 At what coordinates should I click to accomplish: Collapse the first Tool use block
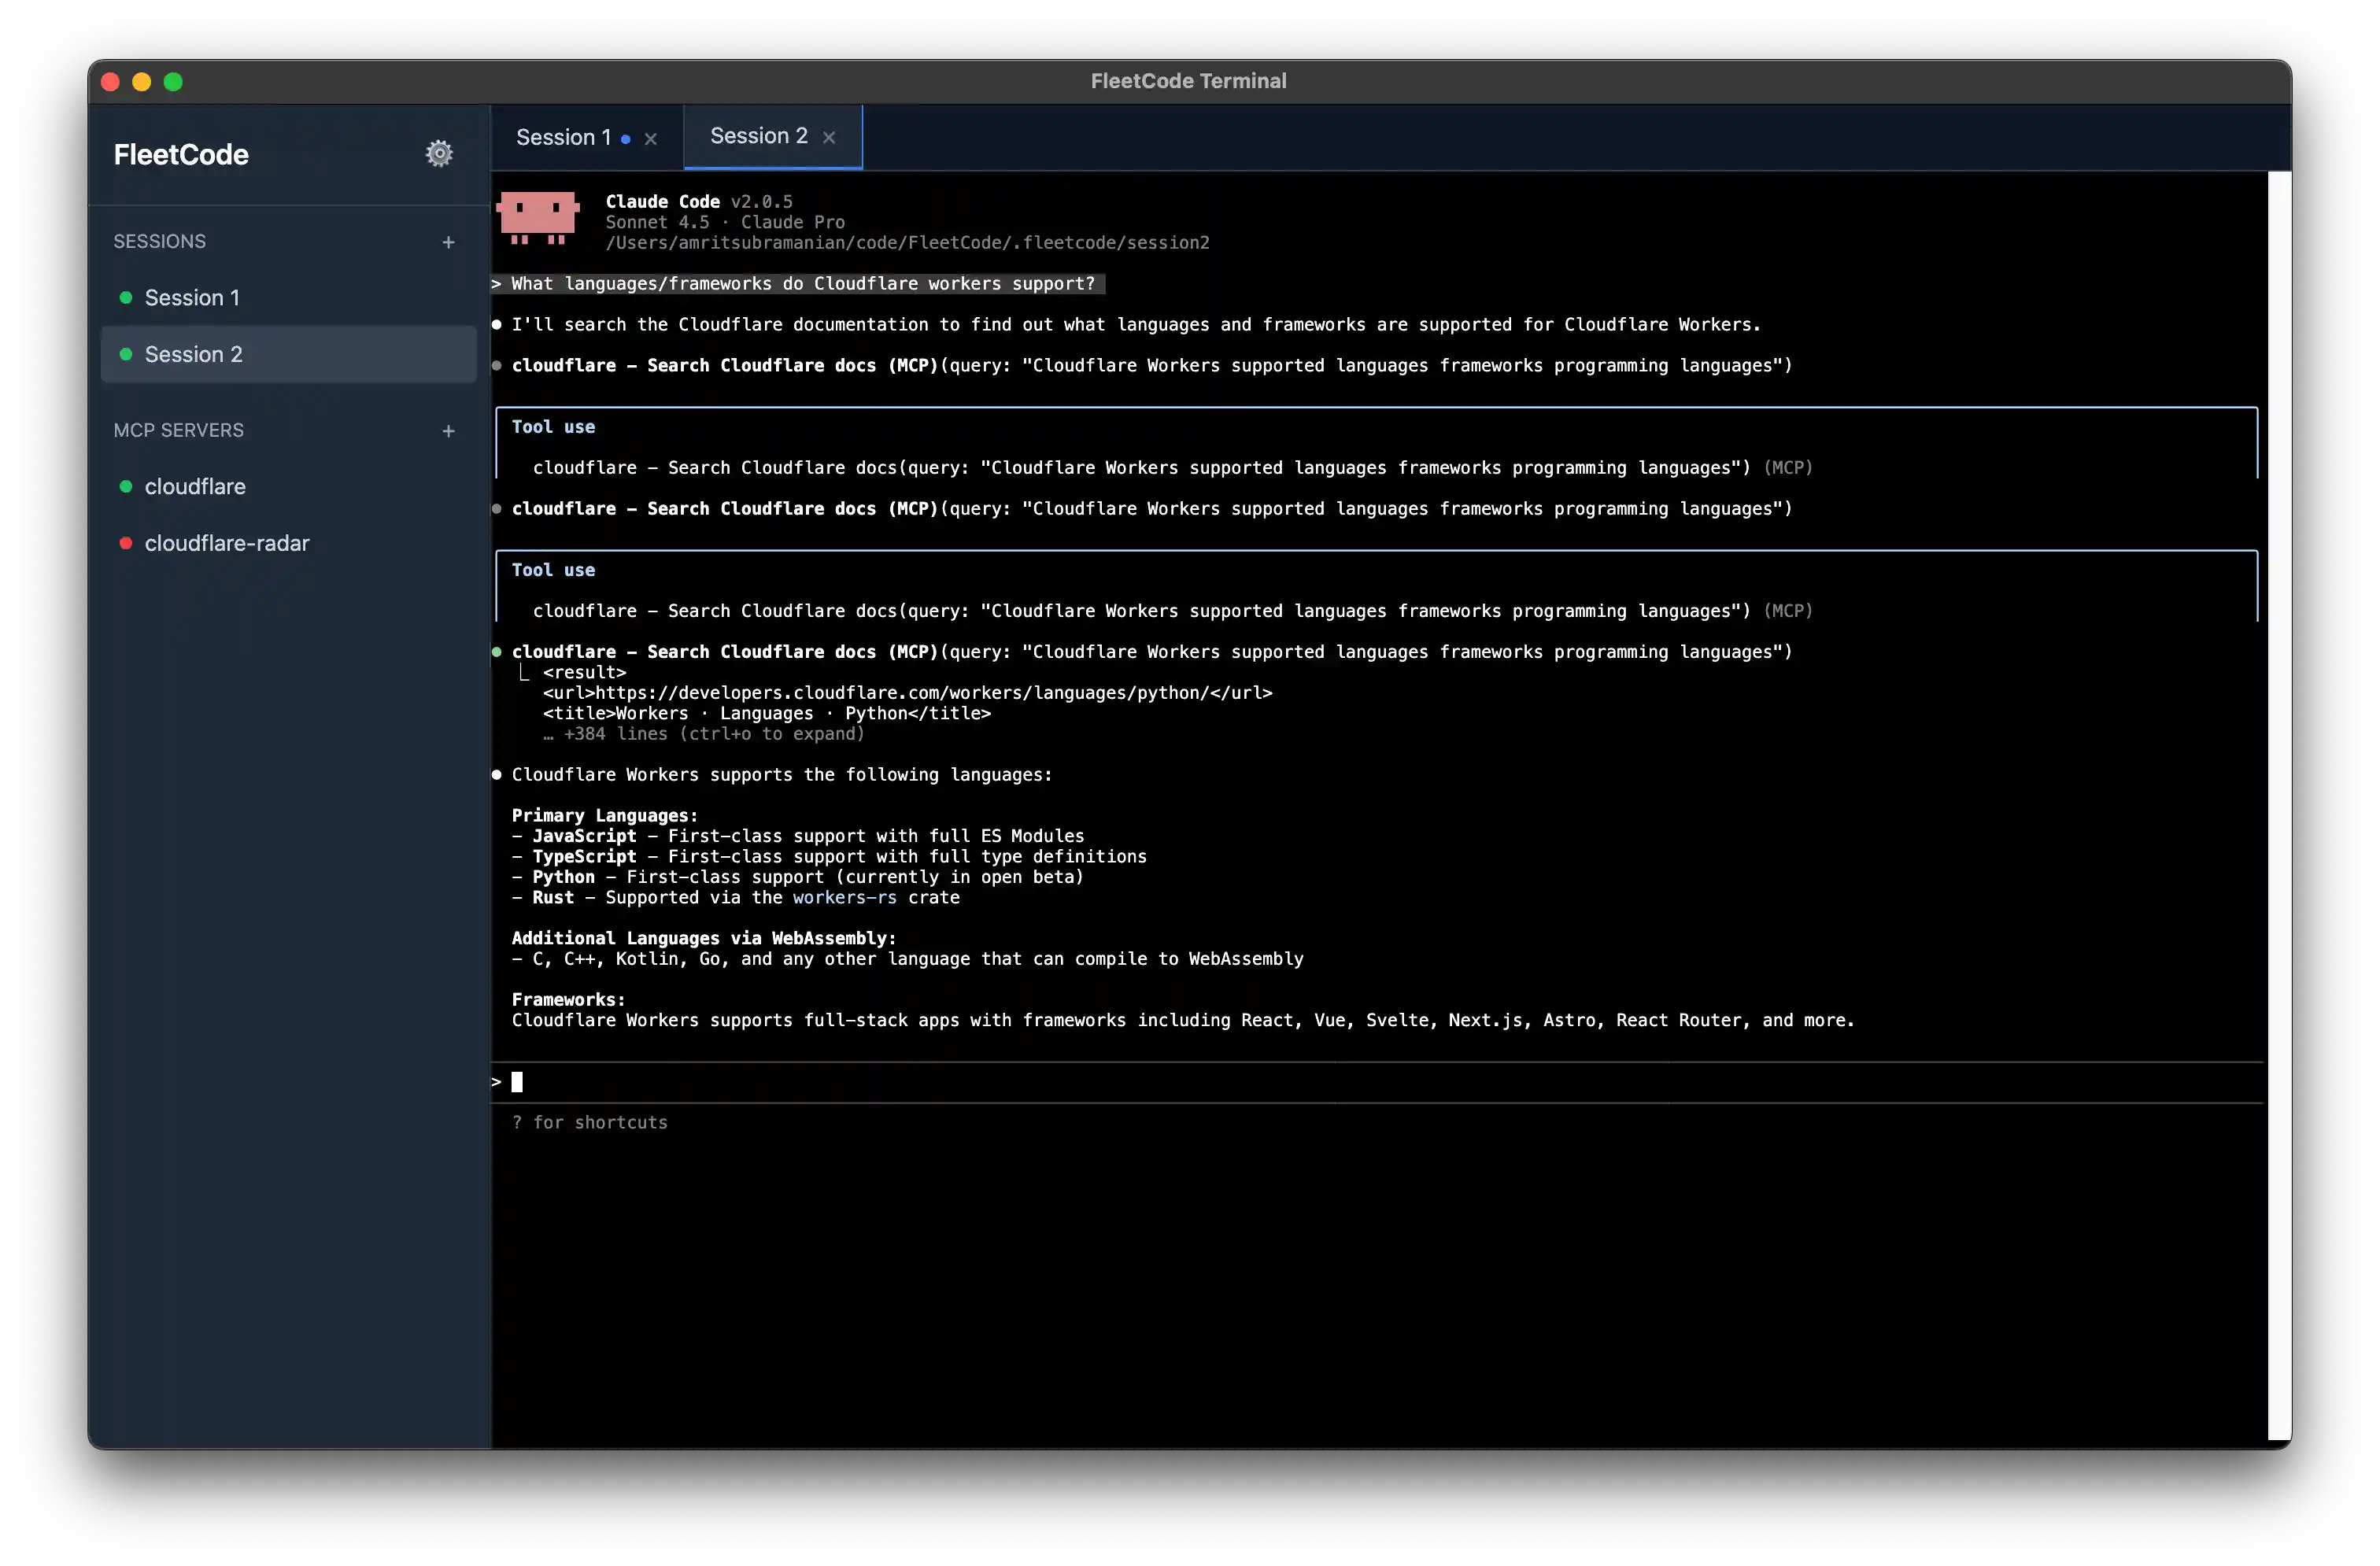[x=553, y=426]
